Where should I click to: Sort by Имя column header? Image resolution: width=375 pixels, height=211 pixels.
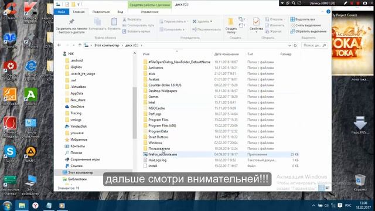(x=146, y=54)
